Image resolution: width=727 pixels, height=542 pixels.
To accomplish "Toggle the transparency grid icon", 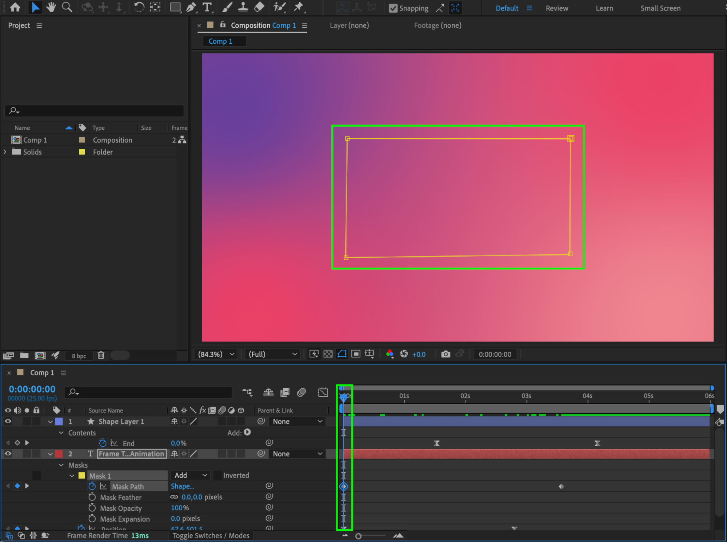I will [x=328, y=354].
